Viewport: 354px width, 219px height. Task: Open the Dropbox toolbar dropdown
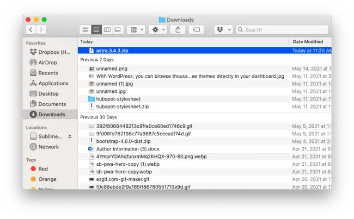pos(223,29)
